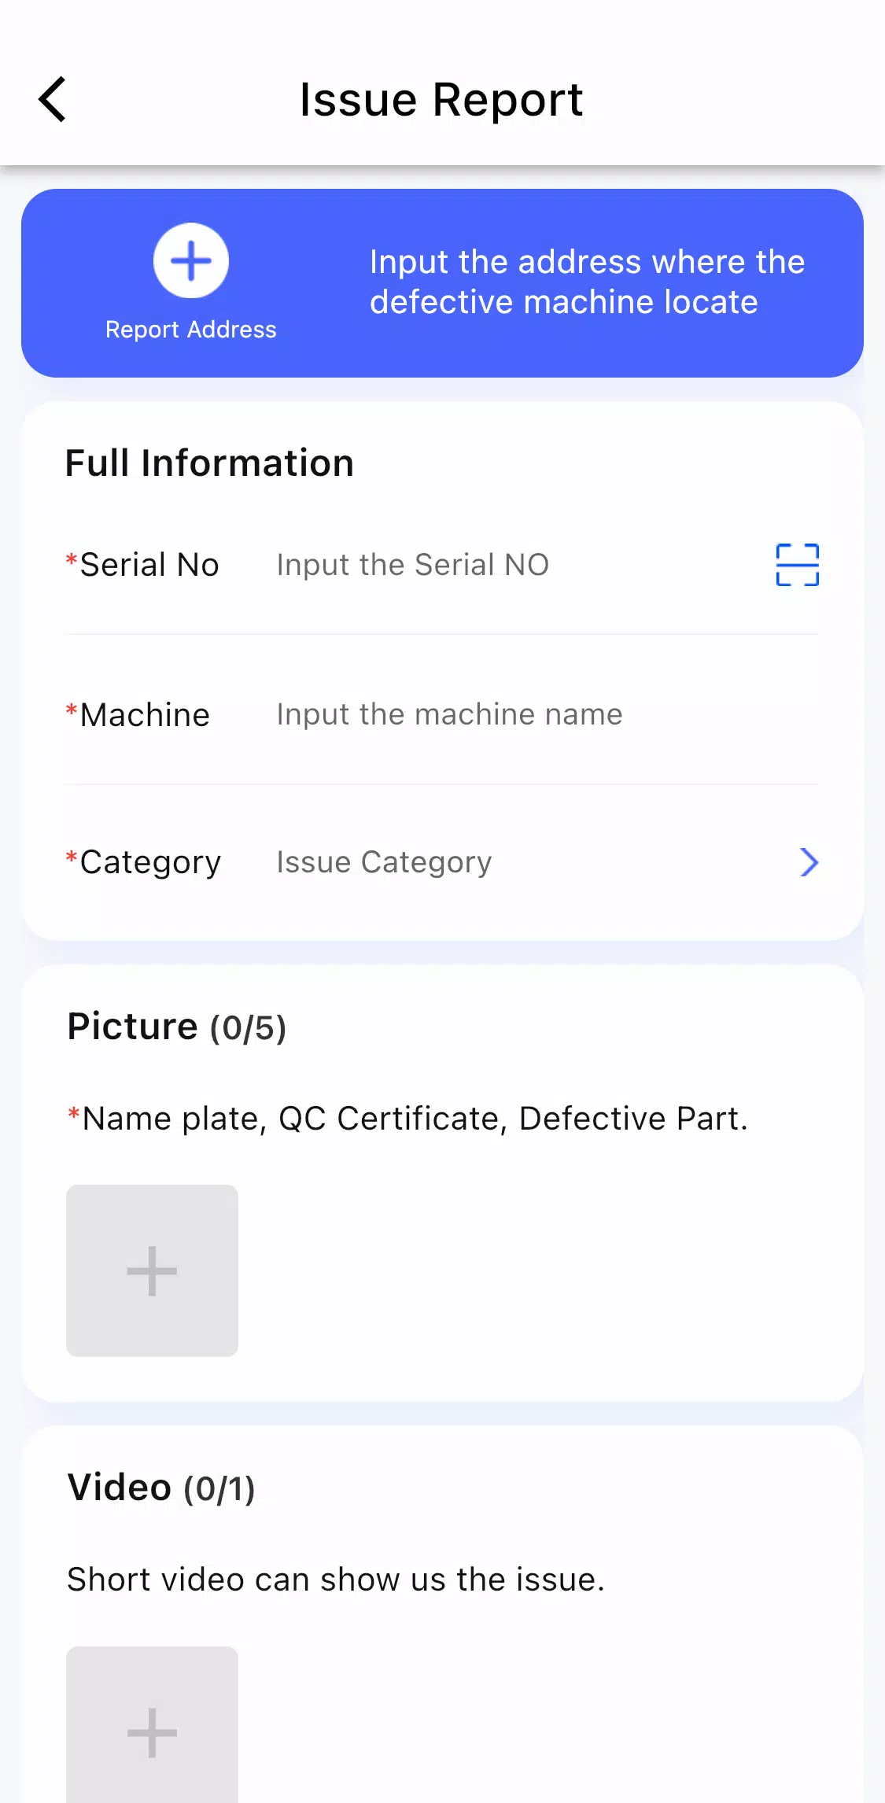Screen dimensions: 885x1803
Task: Tap the Full Information heading
Action: click(209, 463)
